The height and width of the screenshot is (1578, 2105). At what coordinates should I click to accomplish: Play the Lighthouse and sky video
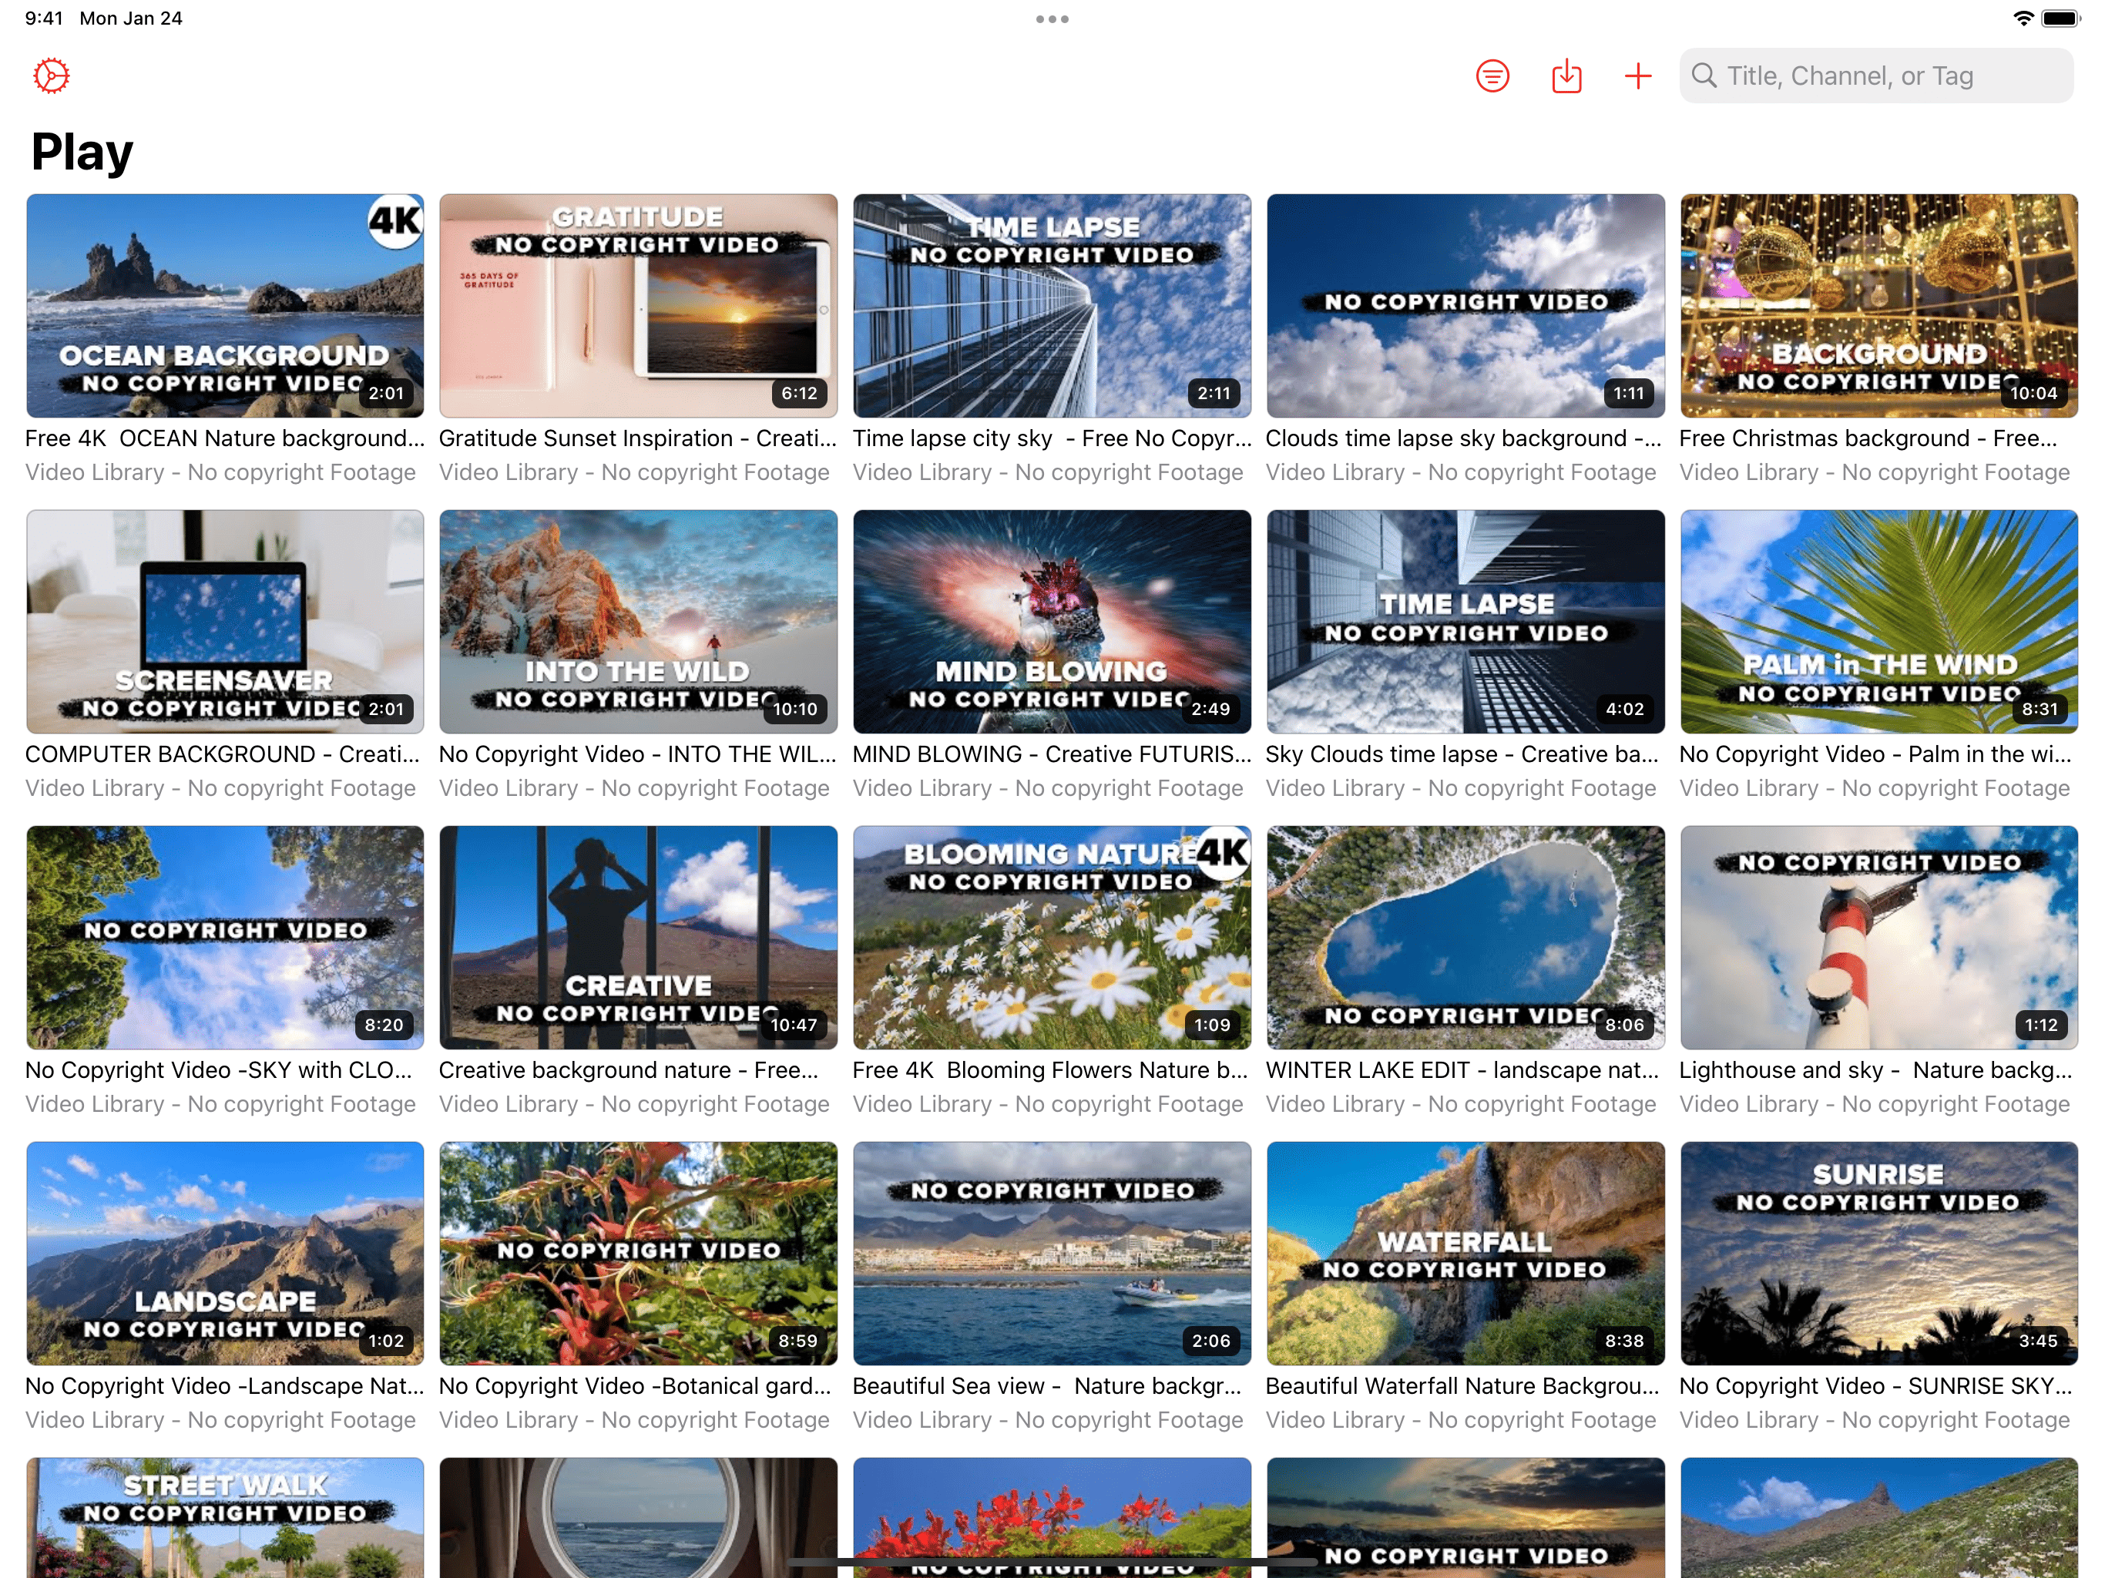(x=1878, y=938)
